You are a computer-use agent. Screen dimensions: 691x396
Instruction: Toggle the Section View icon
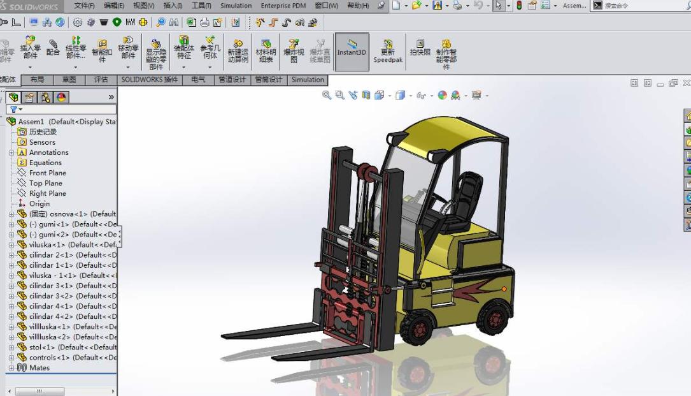pos(366,95)
